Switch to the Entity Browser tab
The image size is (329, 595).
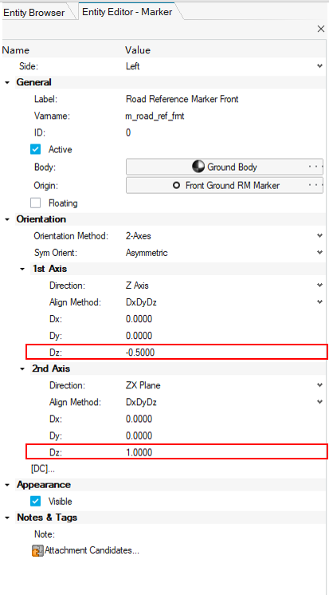click(34, 13)
